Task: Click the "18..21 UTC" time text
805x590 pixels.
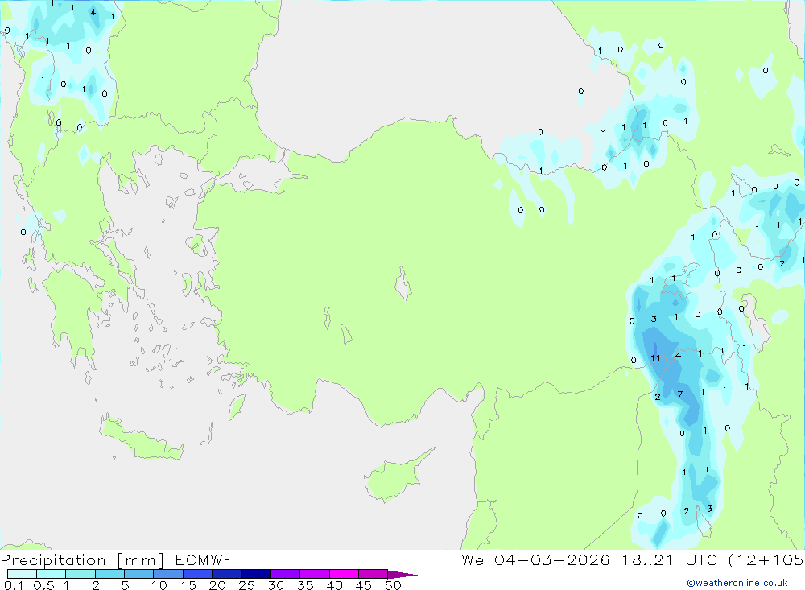Action: (670, 559)
